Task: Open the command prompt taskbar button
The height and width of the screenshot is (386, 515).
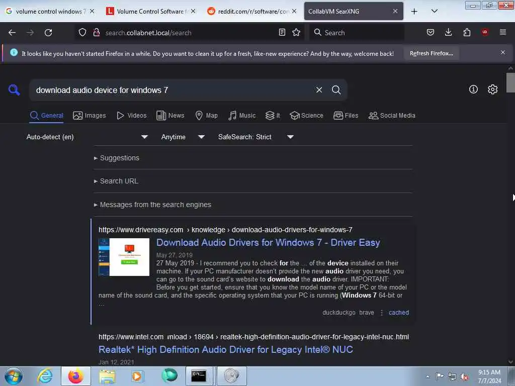Action: click(x=199, y=376)
